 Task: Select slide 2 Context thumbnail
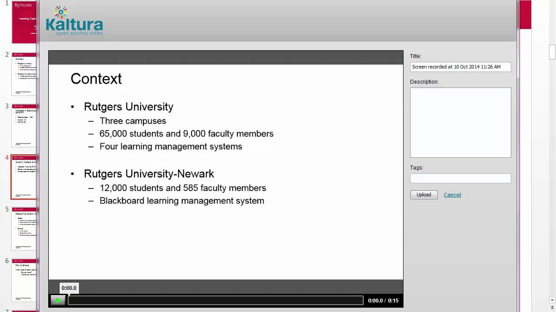click(24, 74)
